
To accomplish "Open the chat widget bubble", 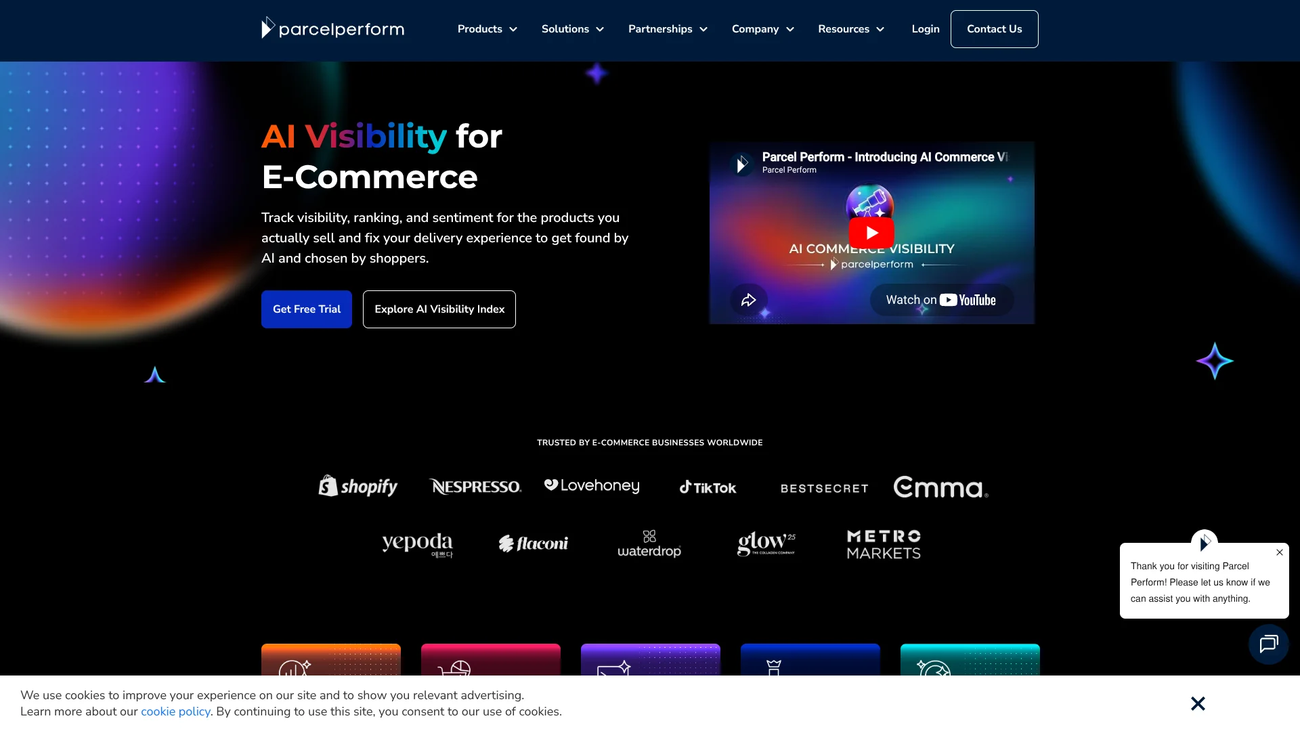I will click(x=1269, y=644).
